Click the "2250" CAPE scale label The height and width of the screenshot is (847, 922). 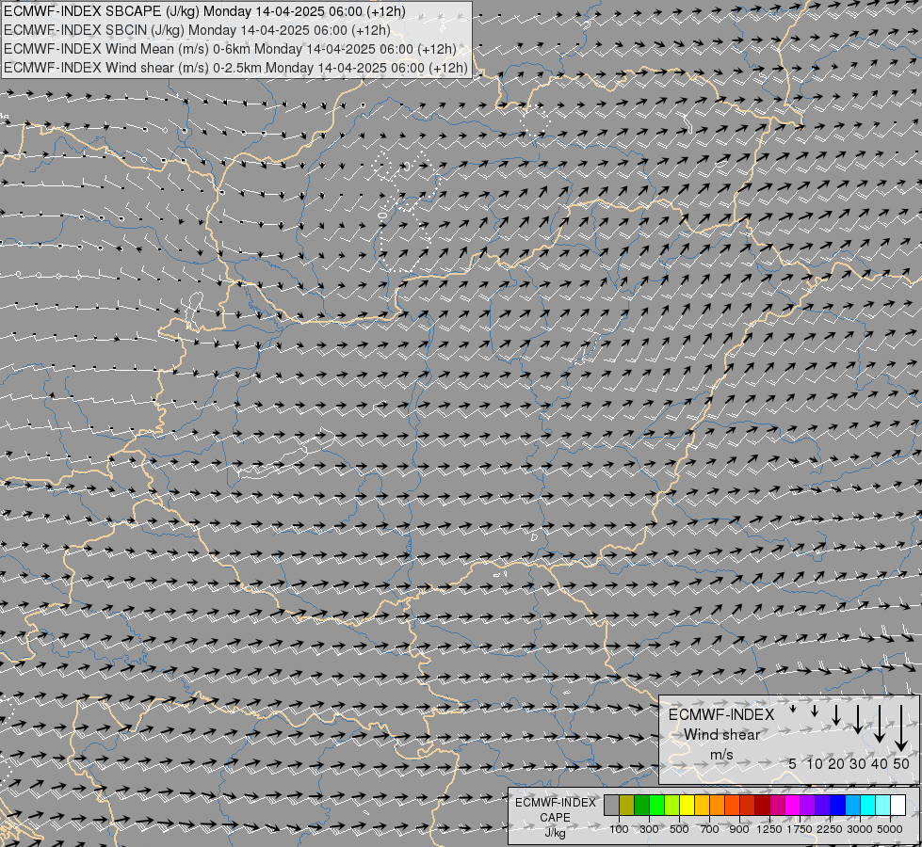click(830, 829)
